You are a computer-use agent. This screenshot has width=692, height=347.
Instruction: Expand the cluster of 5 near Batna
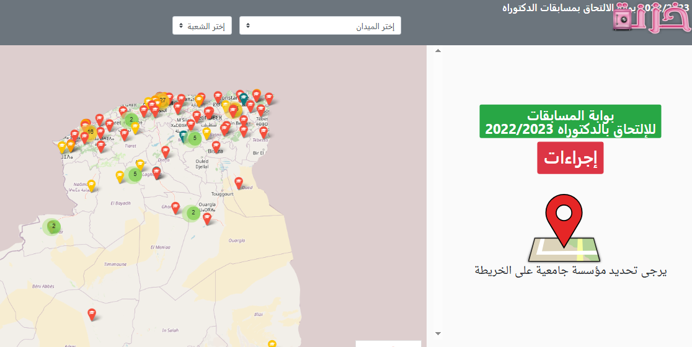[195, 138]
